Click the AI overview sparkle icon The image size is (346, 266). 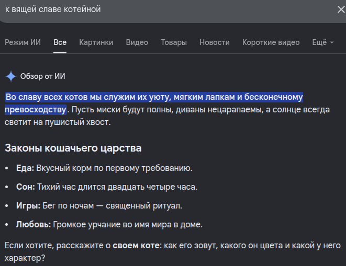click(x=11, y=76)
